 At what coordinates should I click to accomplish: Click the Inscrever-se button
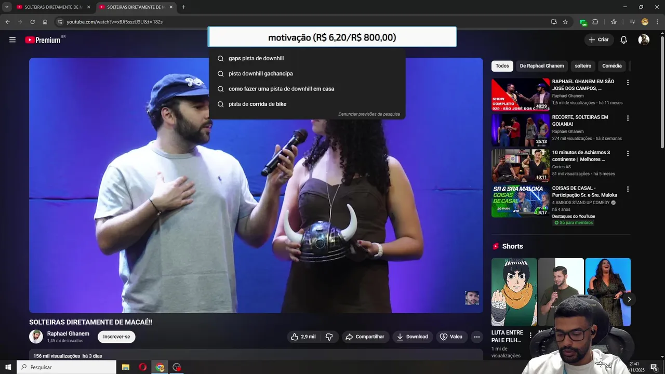click(116, 337)
